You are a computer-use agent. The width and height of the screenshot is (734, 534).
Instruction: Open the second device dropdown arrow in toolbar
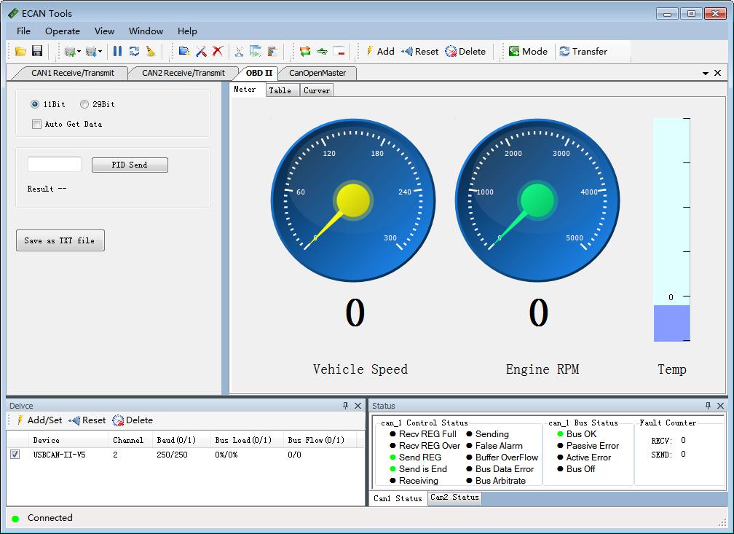pos(100,52)
